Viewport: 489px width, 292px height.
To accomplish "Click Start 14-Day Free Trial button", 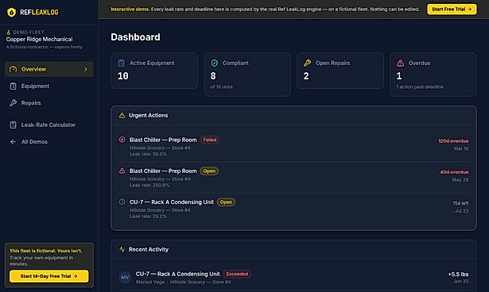I will (x=49, y=276).
